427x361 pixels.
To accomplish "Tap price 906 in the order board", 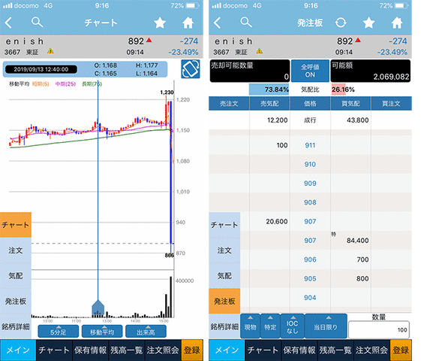I will (x=310, y=259).
